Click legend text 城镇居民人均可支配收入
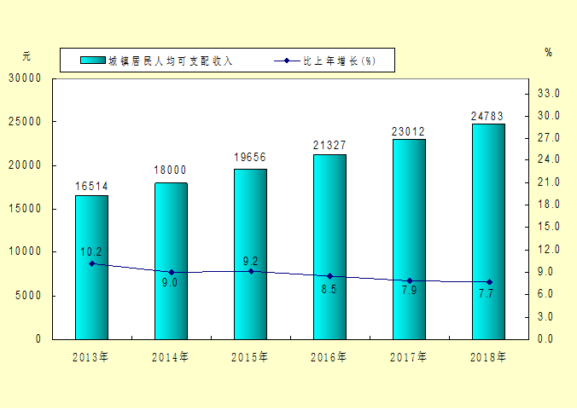 pyautogui.click(x=171, y=61)
